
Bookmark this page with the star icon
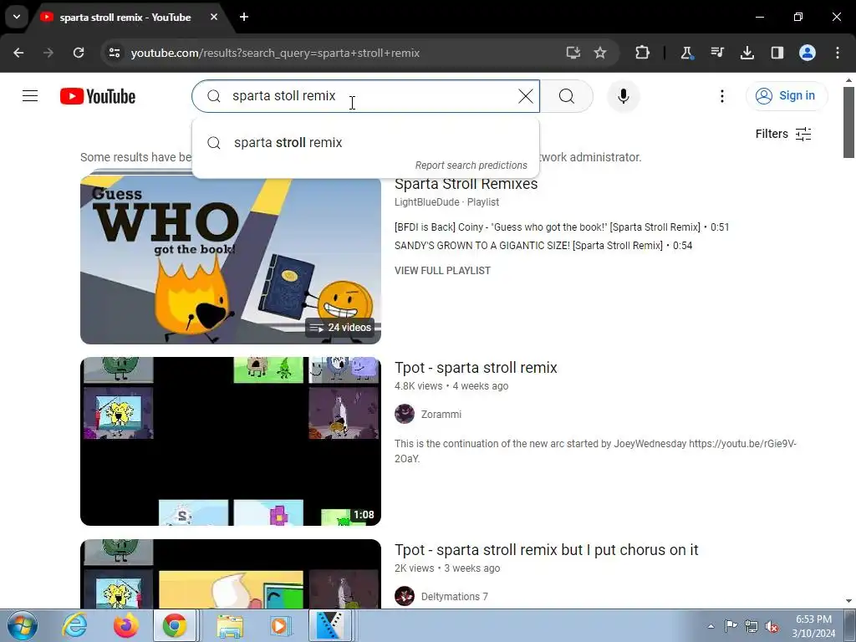tap(600, 53)
